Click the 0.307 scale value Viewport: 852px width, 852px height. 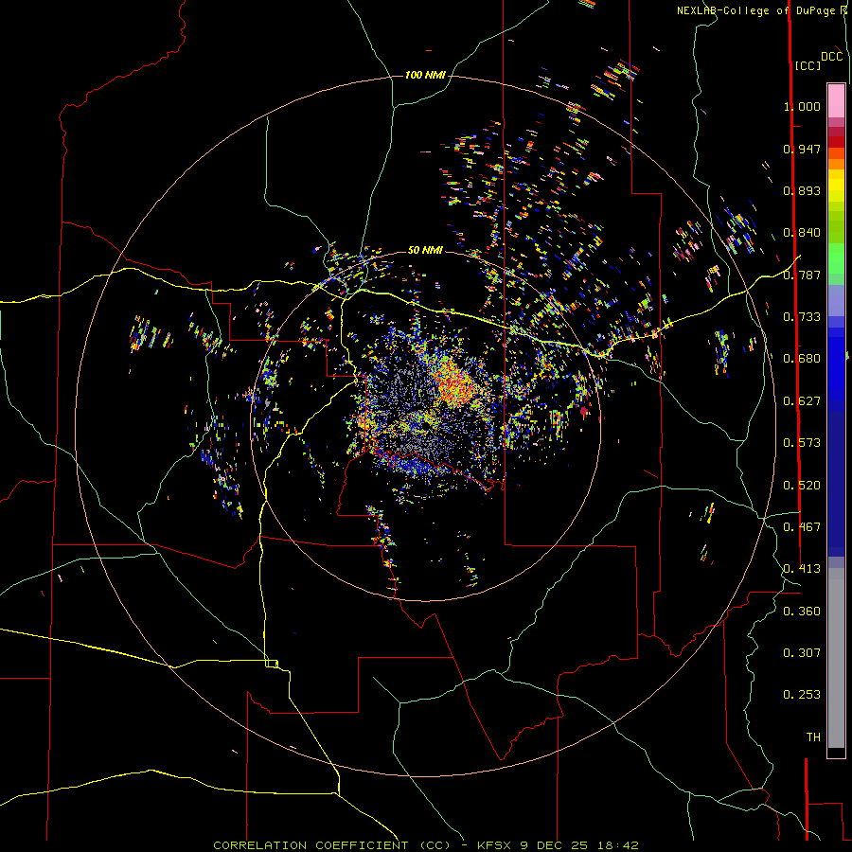coord(802,652)
